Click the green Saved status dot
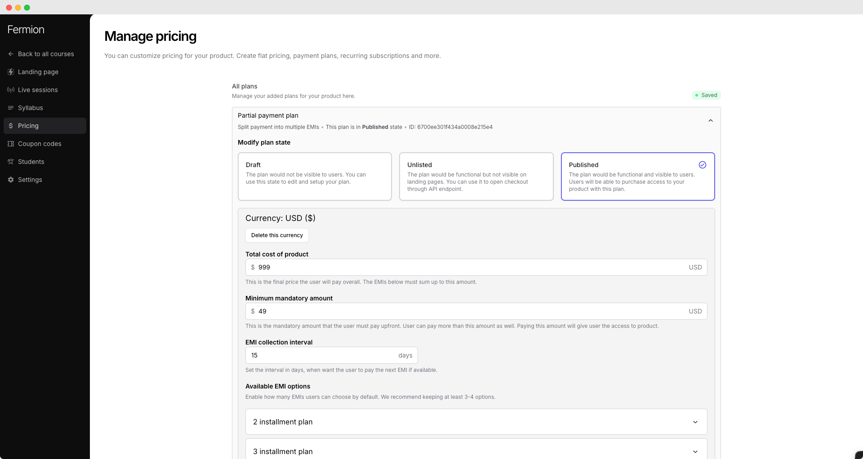 tap(697, 95)
